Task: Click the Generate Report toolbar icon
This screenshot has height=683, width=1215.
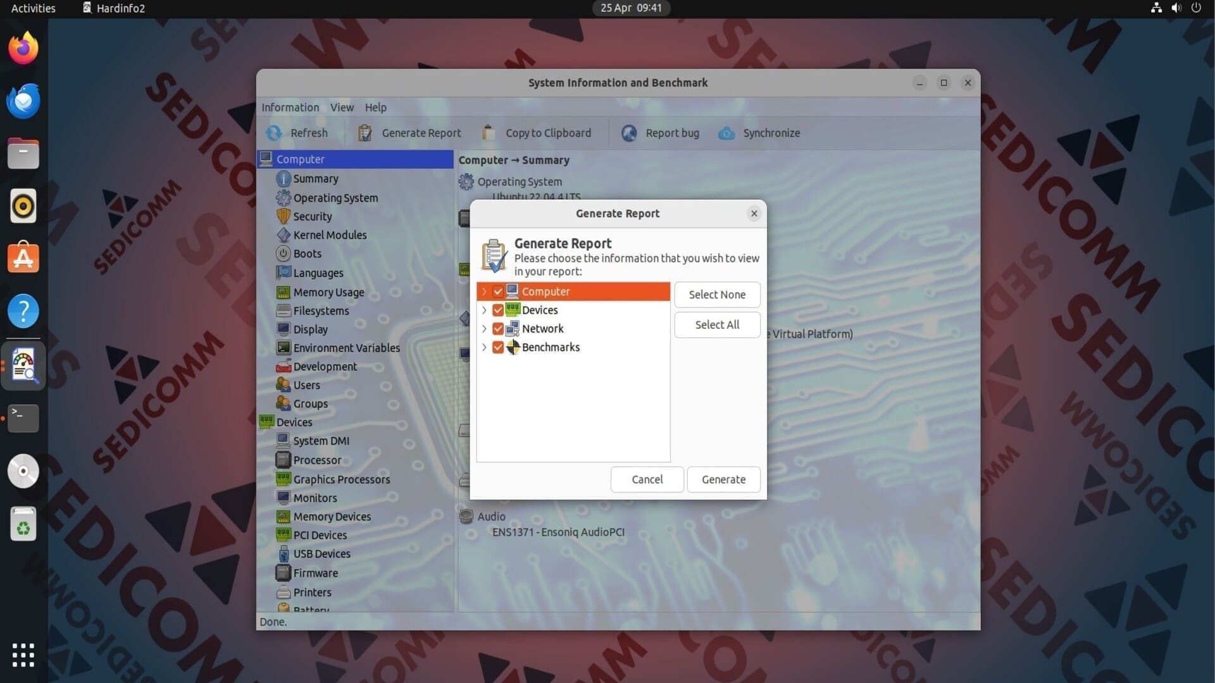Action: point(365,133)
